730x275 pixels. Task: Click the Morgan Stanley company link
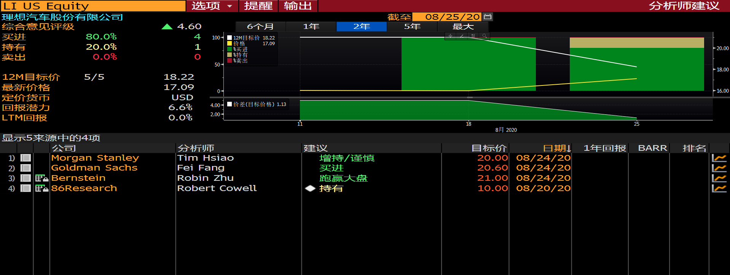tap(95, 158)
